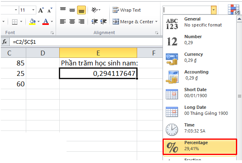Choose Long Date format option
The height and width of the screenshot is (163, 242).
point(199,112)
